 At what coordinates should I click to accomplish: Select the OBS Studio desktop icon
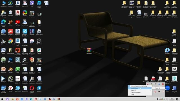39,42
